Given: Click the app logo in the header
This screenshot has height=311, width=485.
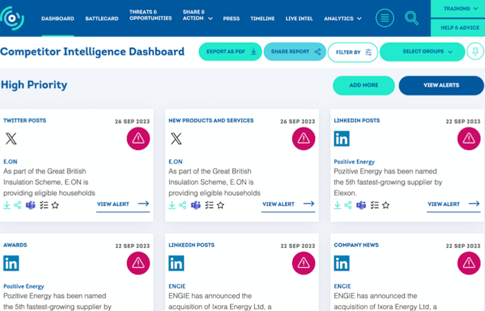Looking at the screenshot, I should pos(12,17).
